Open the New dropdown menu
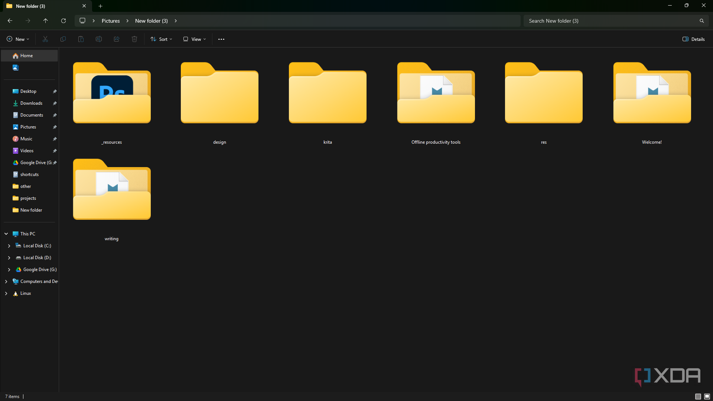The image size is (713, 401). point(18,39)
